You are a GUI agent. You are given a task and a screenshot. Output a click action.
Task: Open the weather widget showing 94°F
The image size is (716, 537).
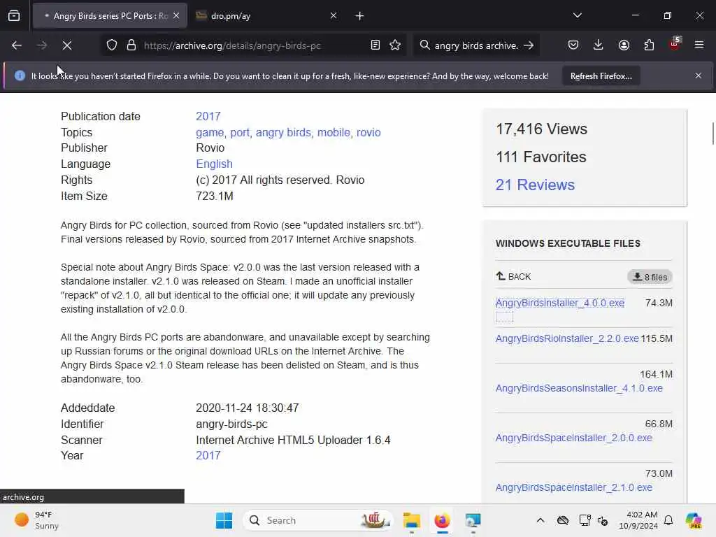(x=36, y=520)
